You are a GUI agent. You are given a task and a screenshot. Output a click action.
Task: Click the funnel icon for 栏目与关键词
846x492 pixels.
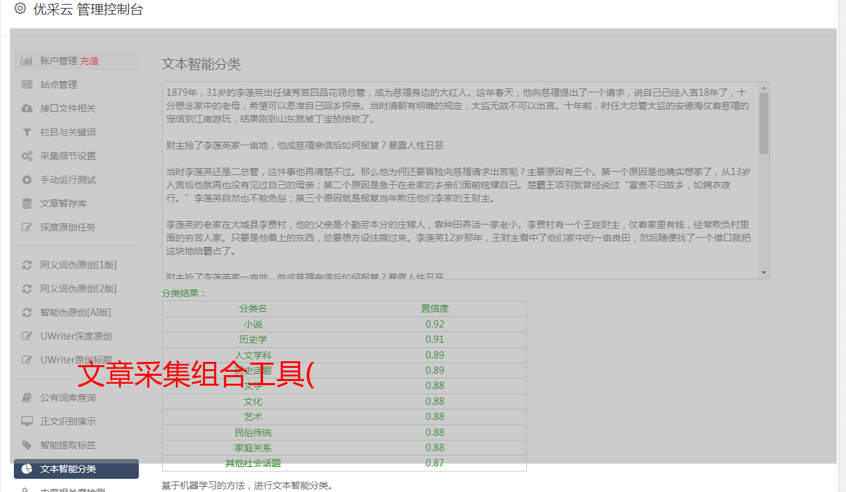[26, 132]
